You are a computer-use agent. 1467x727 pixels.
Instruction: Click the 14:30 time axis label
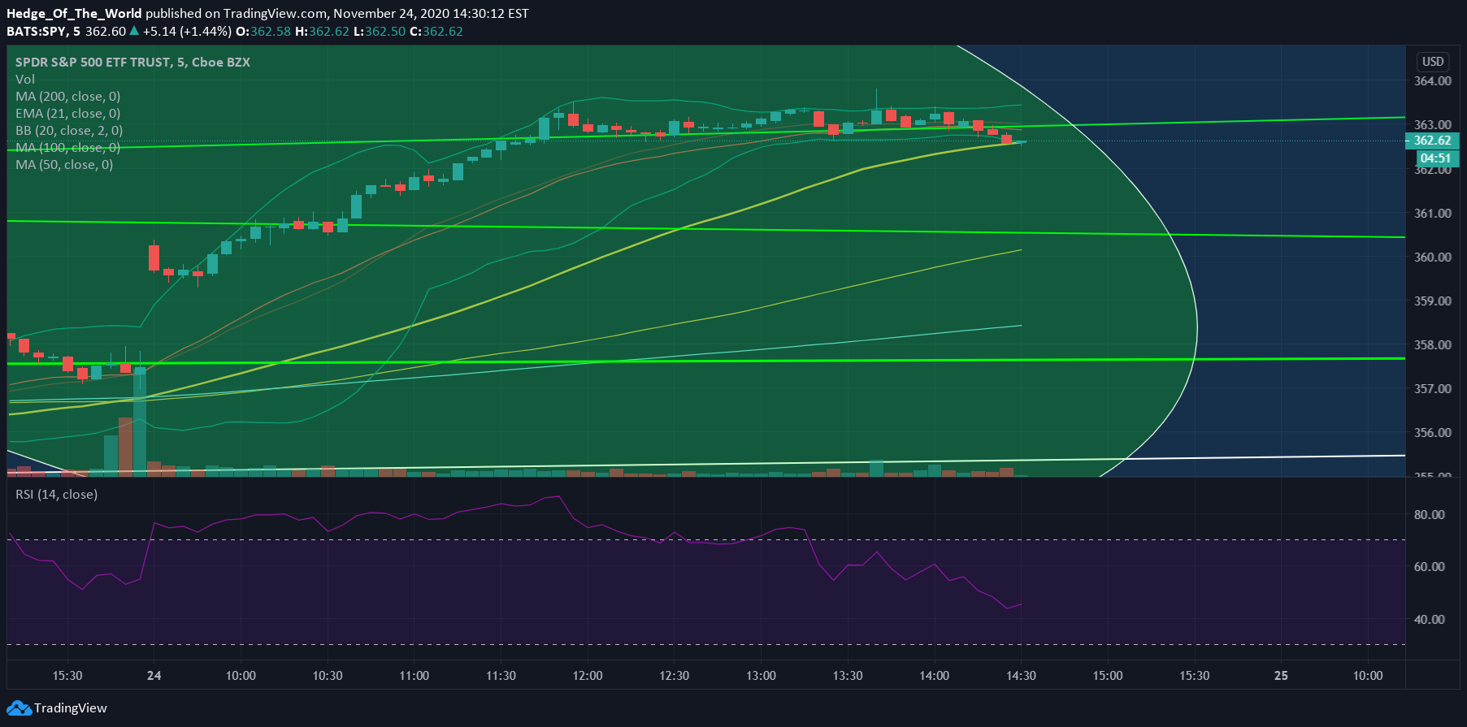click(x=1021, y=676)
